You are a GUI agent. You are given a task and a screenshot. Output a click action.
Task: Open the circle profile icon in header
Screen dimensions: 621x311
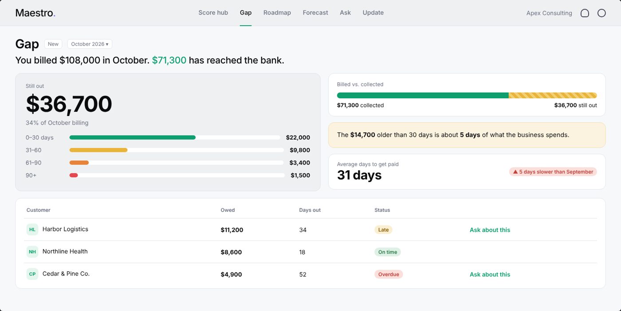coord(601,13)
